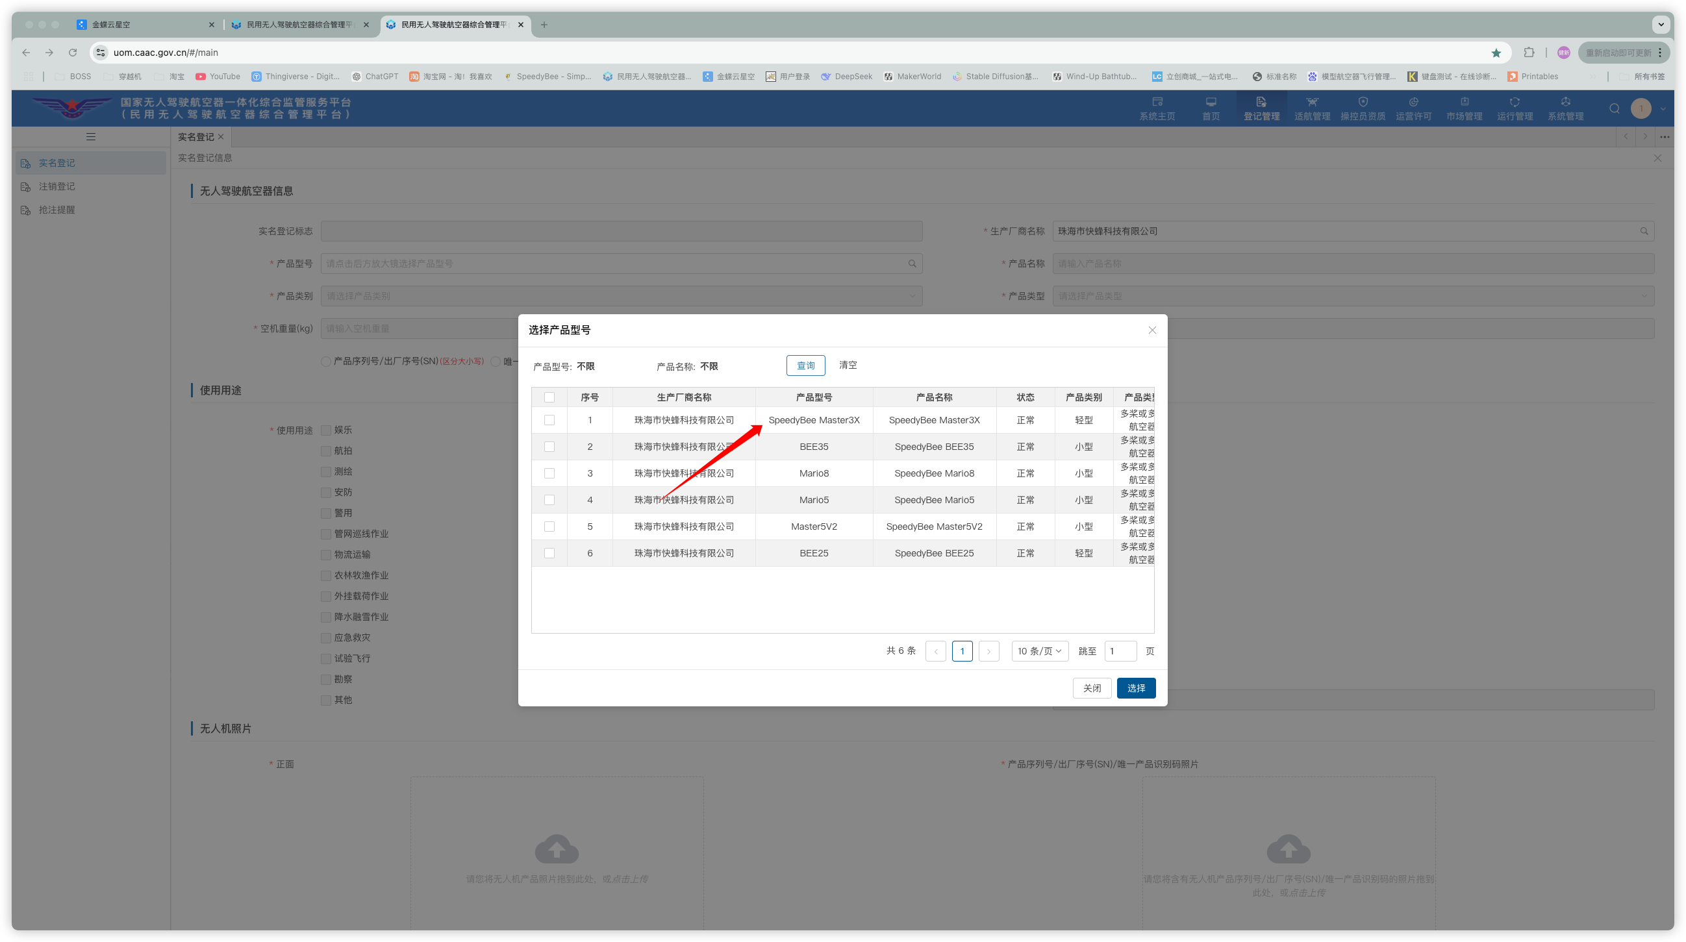Click magnifier icon in 生产厂商名称 field
This screenshot has width=1686, height=942.
click(1644, 232)
